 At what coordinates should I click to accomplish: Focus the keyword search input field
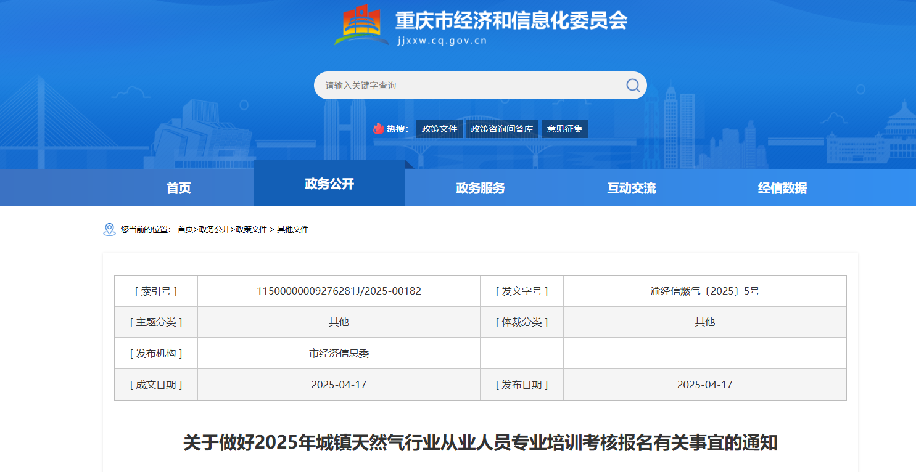(x=469, y=86)
